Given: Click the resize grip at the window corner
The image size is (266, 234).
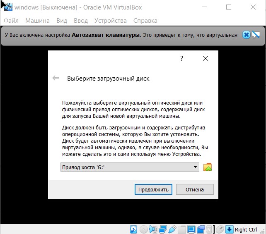Looking at the screenshot, I should [262, 231].
